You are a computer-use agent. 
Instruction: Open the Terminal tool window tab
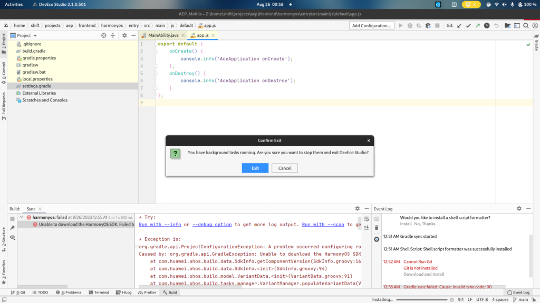98,292
